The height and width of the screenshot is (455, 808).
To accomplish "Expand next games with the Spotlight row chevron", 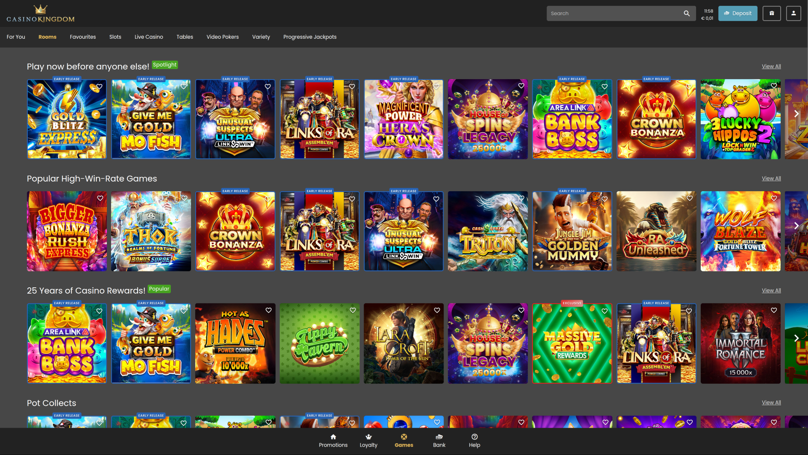I will [796, 114].
